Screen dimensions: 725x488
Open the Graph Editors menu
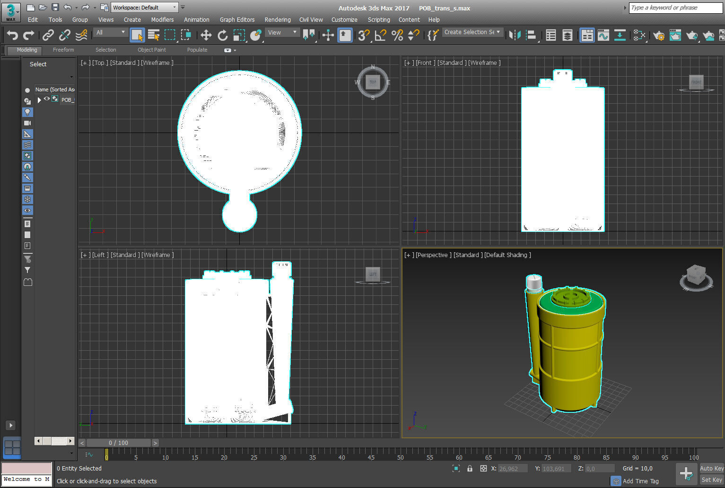click(237, 20)
